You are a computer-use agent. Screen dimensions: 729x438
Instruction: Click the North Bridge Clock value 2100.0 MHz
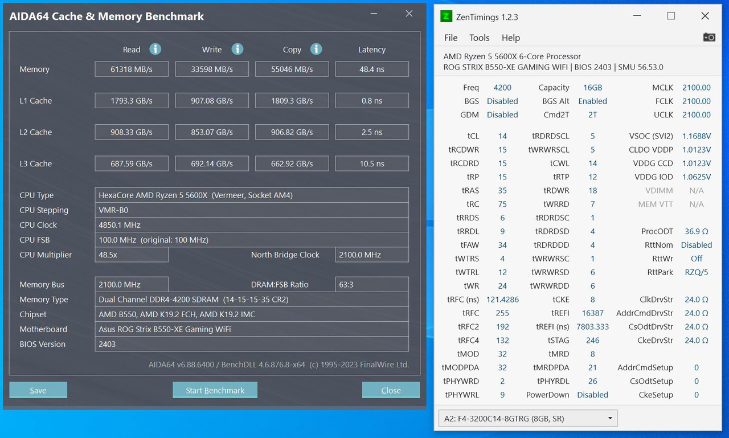[372, 255]
